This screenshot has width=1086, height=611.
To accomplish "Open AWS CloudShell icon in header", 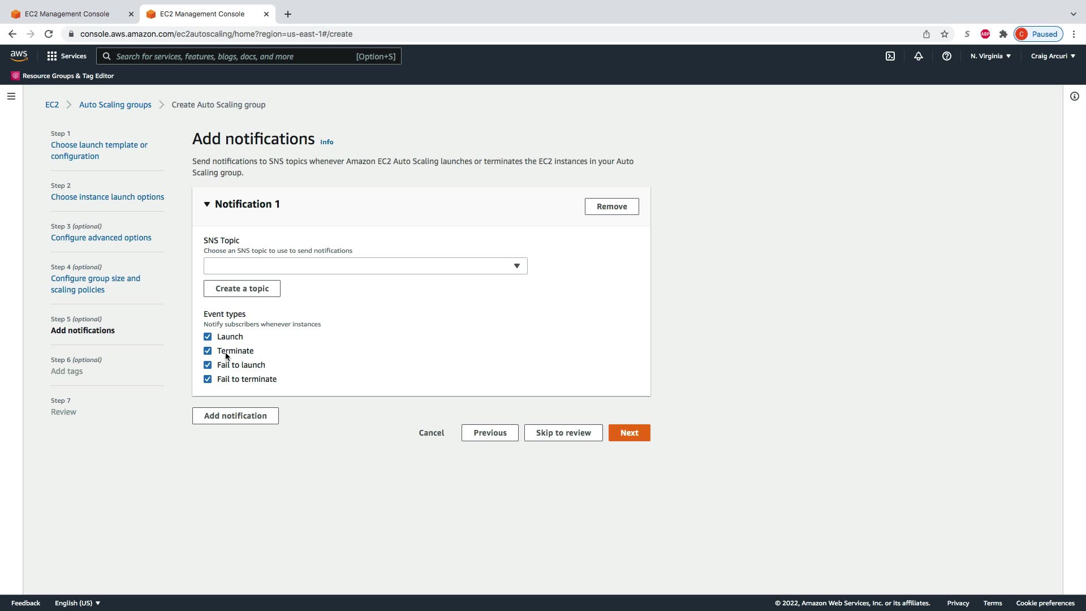I will pyautogui.click(x=890, y=56).
